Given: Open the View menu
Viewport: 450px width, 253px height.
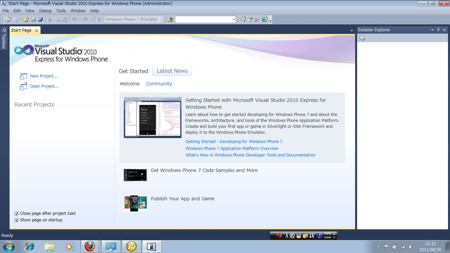Looking at the screenshot, I should pyautogui.click(x=30, y=11).
